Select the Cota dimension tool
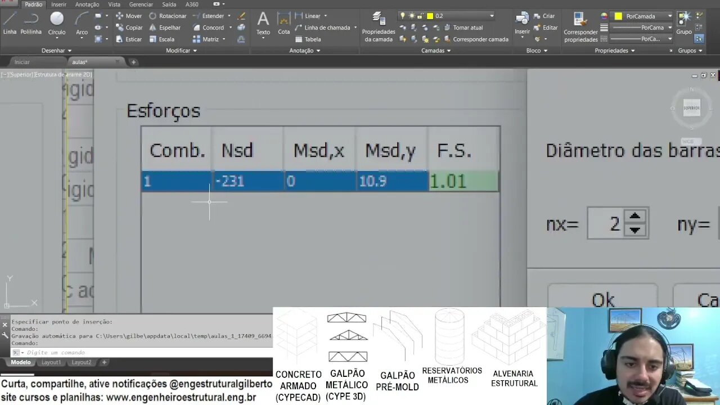 coord(284,24)
